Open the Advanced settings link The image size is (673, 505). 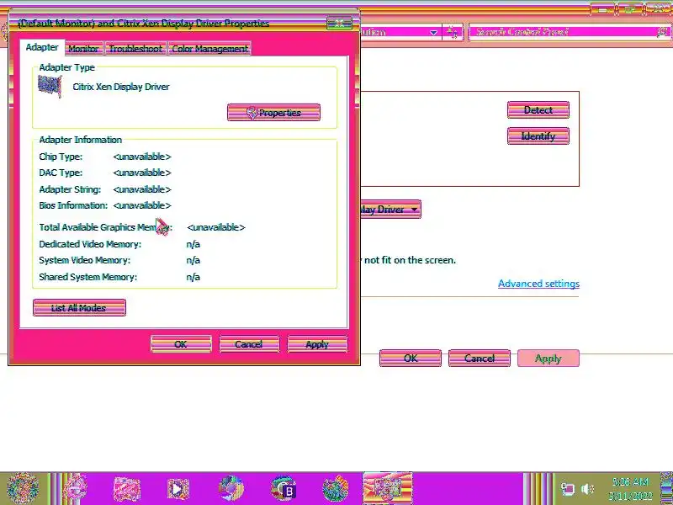click(538, 284)
